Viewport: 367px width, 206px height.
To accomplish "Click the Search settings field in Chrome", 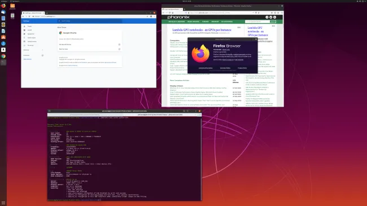I will pos(90,21).
